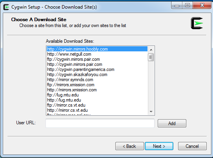
Task: Choose ftp://cygwin.mirrors.pair.com site
Action: pos(97,59)
